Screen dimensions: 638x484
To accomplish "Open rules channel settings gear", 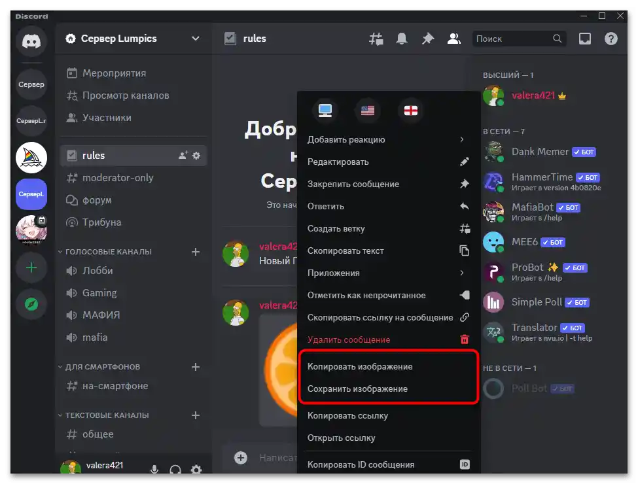I will (x=196, y=156).
